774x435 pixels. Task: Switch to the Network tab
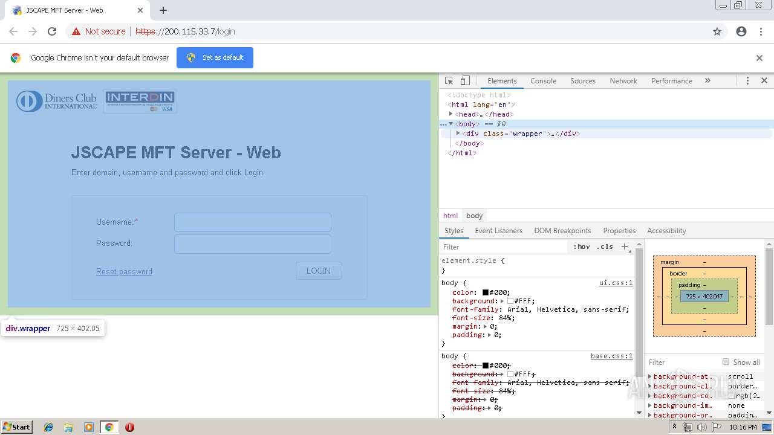coord(623,81)
